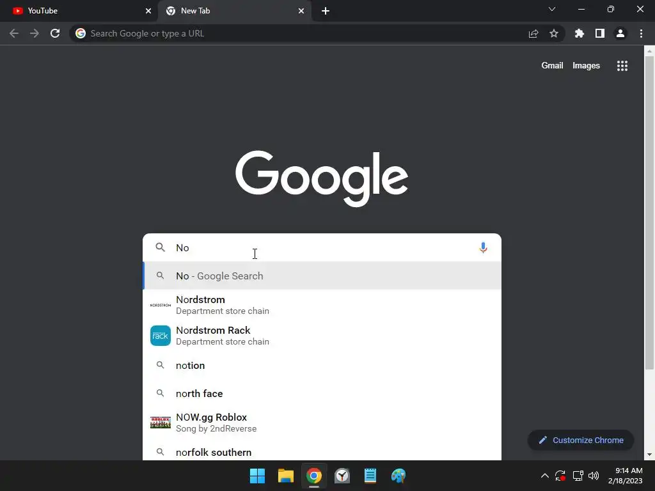Image resolution: width=655 pixels, height=491 pixels.
Task: Click the magnifier icon in the search box
Action: coord(161,247)
